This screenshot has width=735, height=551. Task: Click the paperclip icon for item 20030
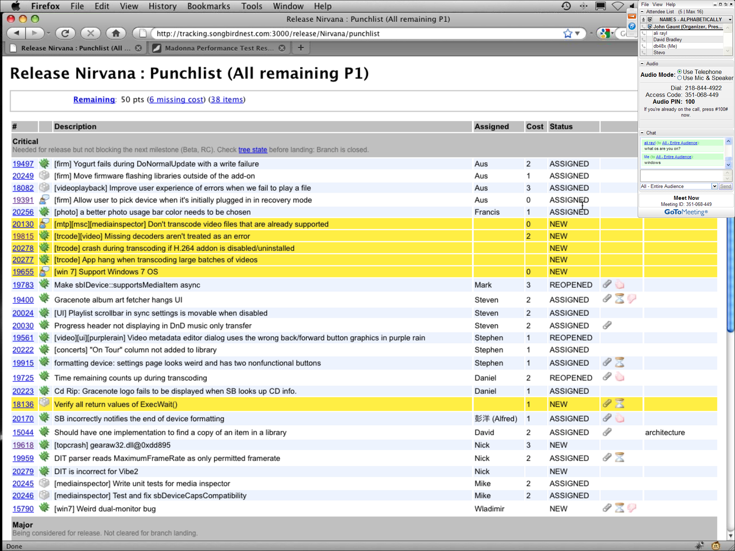coord(607,325)
